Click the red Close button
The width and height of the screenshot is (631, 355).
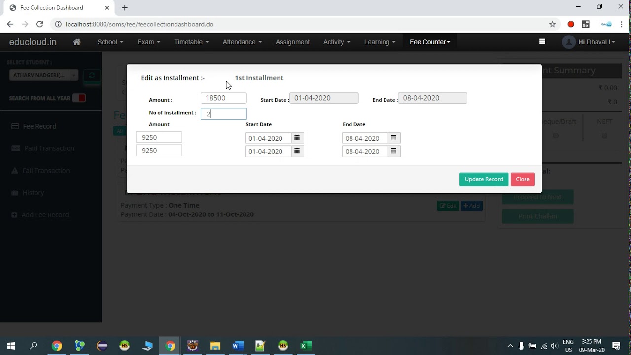pos(523,179)
